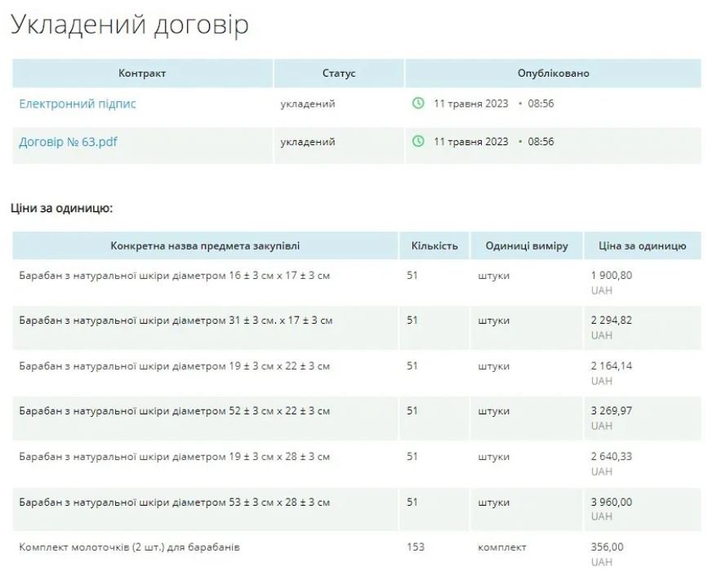
Task: Click the Укладений договір page heading
Action: point(129,24)
